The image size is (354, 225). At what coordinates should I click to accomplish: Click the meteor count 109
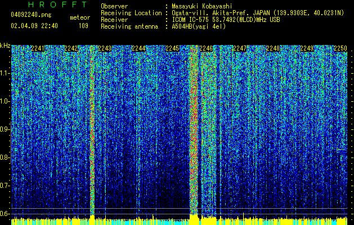point(83,26)
